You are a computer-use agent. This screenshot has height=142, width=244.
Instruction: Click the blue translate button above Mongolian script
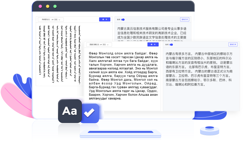coord(105,19)
